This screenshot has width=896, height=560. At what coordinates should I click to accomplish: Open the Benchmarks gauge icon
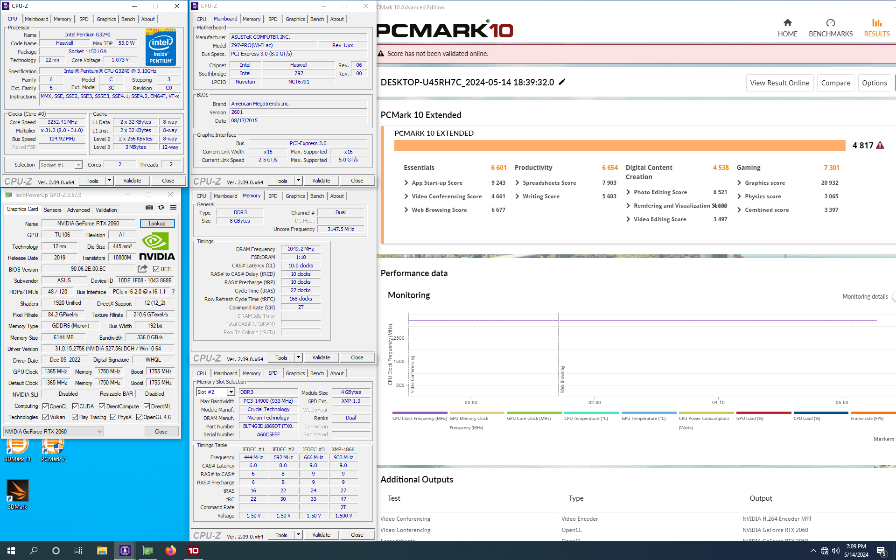pyautogui.click(x=830, y=23)
